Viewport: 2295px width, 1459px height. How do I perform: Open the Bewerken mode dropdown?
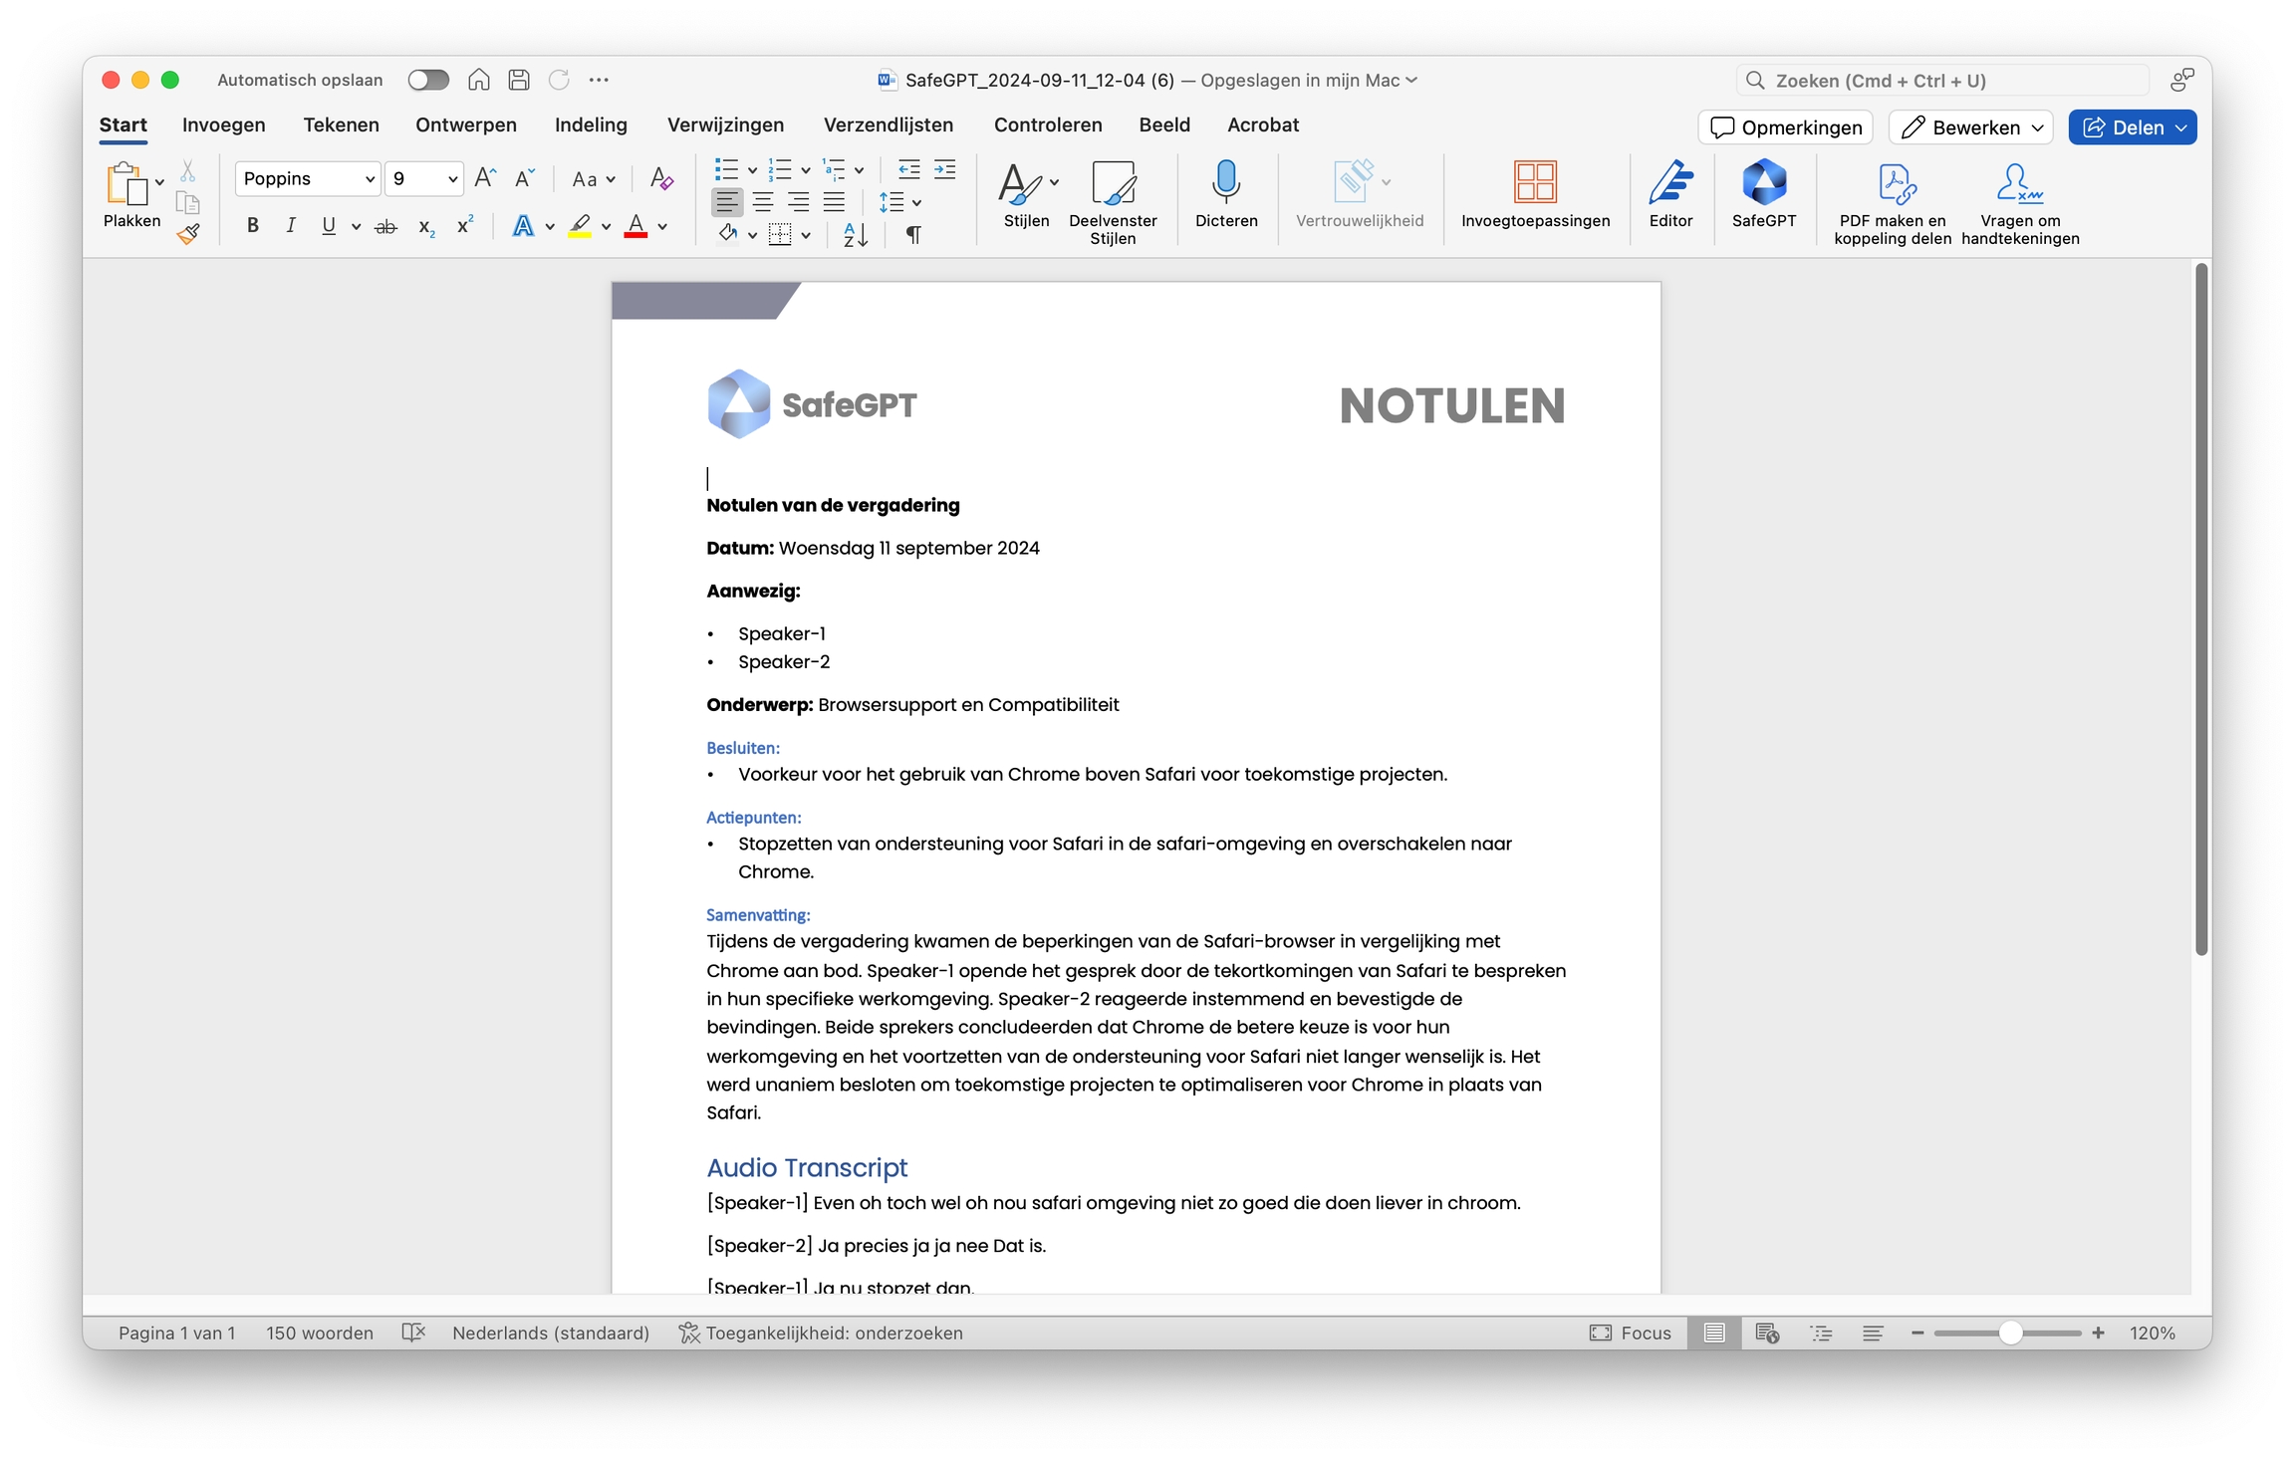[1970, 127]
